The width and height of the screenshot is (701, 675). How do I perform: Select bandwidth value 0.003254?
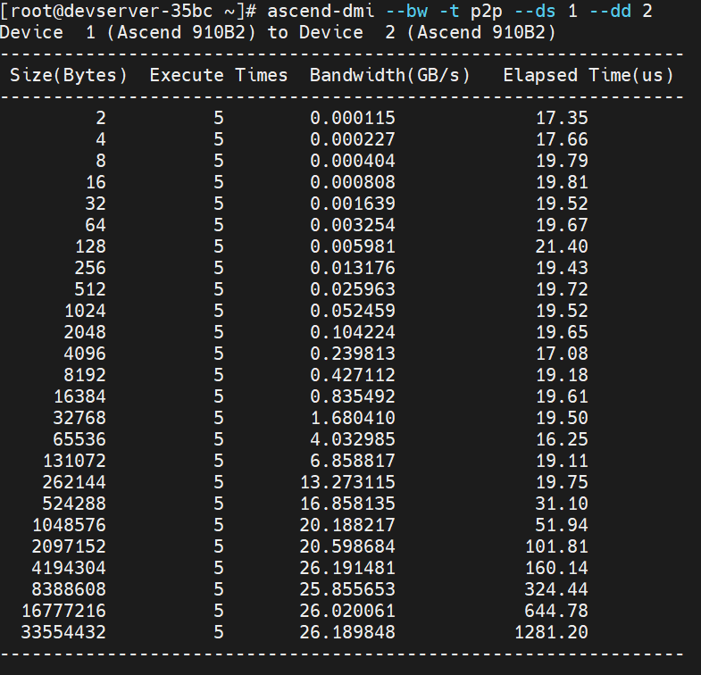[353, 225]
